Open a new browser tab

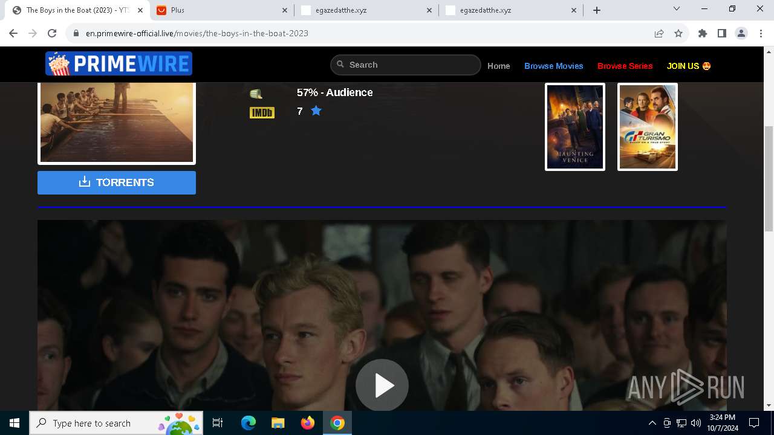(597, 10)
